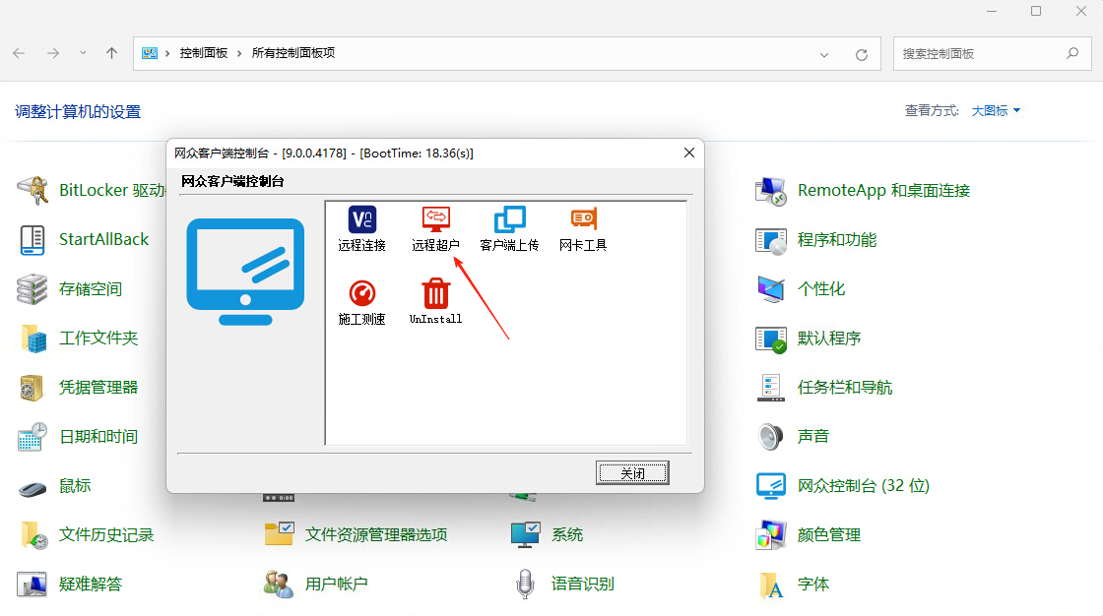Open the 网卡工具 utility
The height and width of the screenshot is (616, 1103).
581,228
